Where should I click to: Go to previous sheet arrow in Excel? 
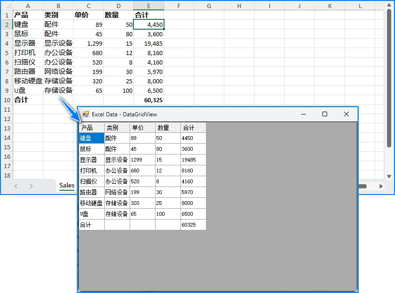(x=16, y=186)
